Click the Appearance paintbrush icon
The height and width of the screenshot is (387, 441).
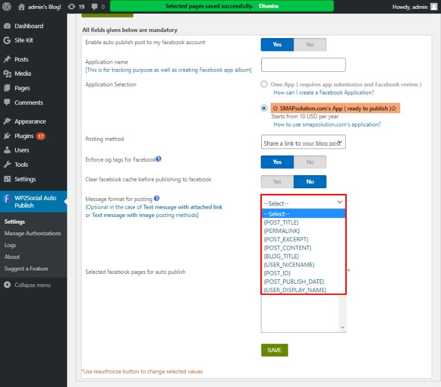[x=7, y=121]
